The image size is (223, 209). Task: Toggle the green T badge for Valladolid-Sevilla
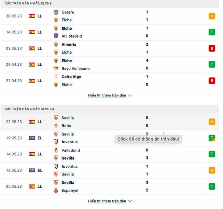point(212,154)
